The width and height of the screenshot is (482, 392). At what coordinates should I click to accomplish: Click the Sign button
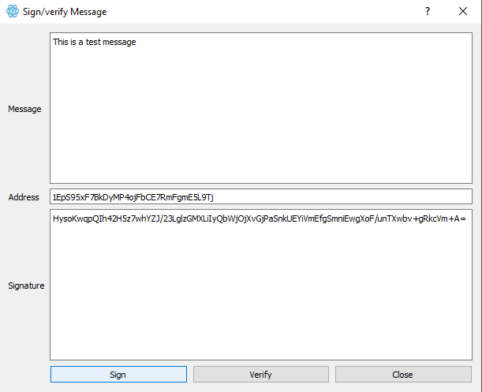[x=118, y=374]
